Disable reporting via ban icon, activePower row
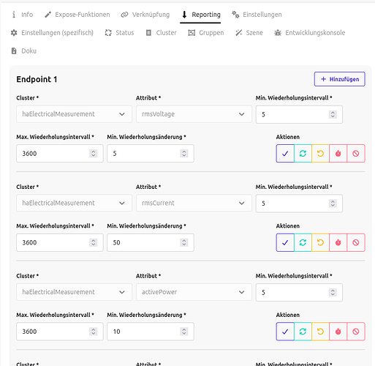Viewport: 375px width, 366px height. click(x=356, y=332)
